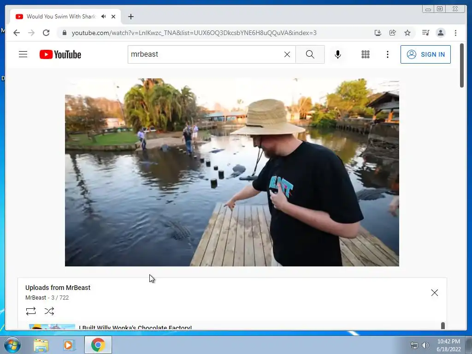The height and width of the screenshot is (354, 472).
Task: Open Windows Explorer from taskbar
Action: coord(41,345)
